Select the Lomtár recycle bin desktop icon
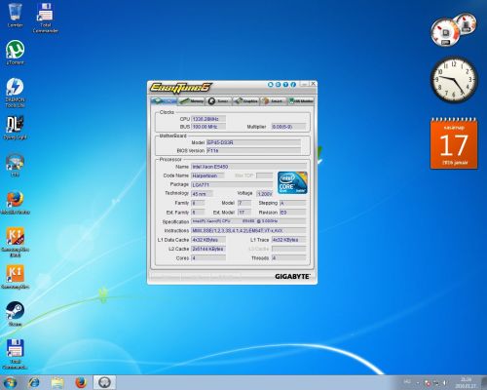This screenshot has width=487, height=390. tap(15, 16)
